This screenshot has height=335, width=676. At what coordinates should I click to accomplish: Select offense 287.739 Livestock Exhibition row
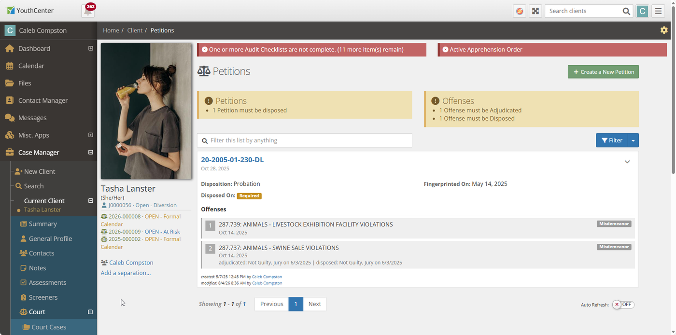point(418,228)
